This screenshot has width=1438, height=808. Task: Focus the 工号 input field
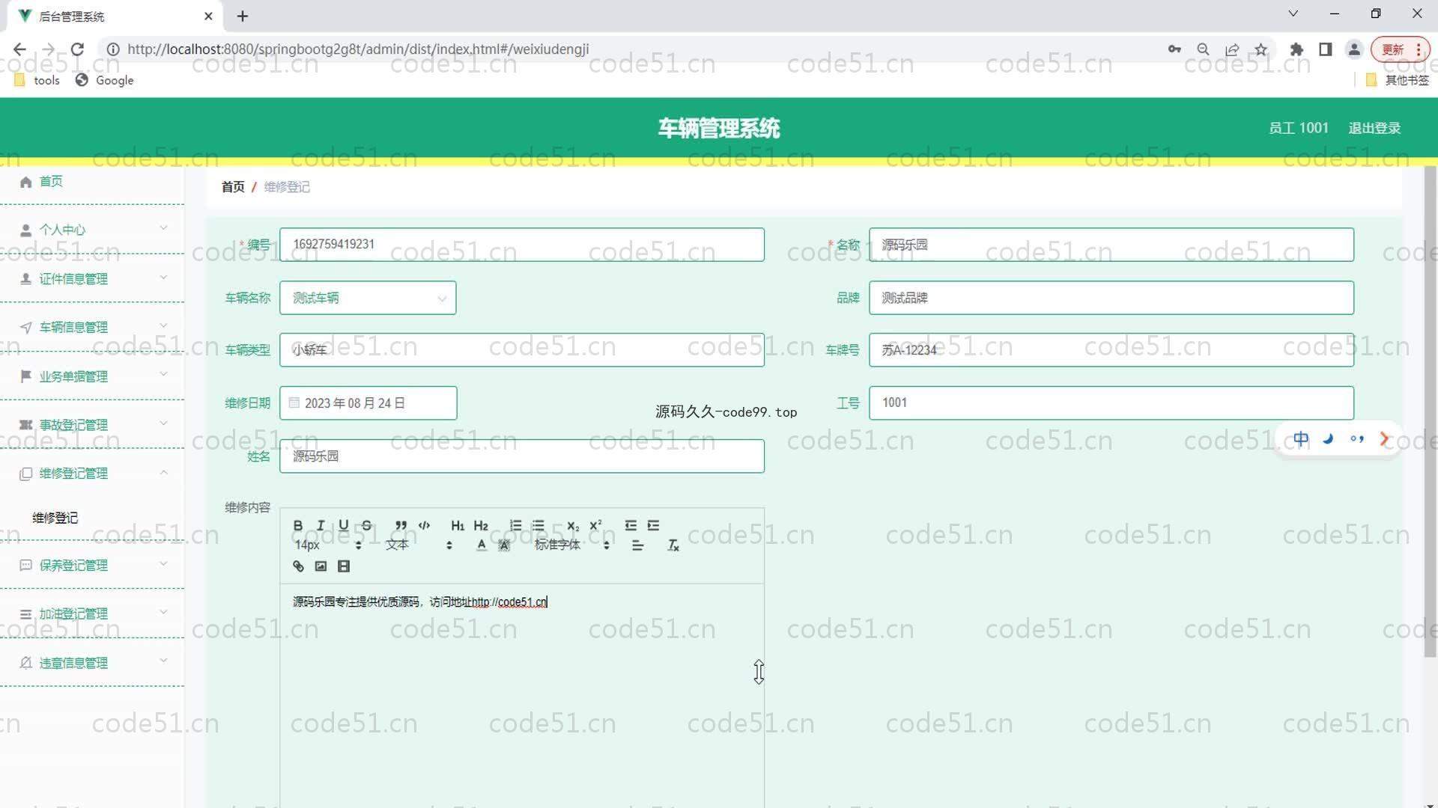click(1111, 403)
